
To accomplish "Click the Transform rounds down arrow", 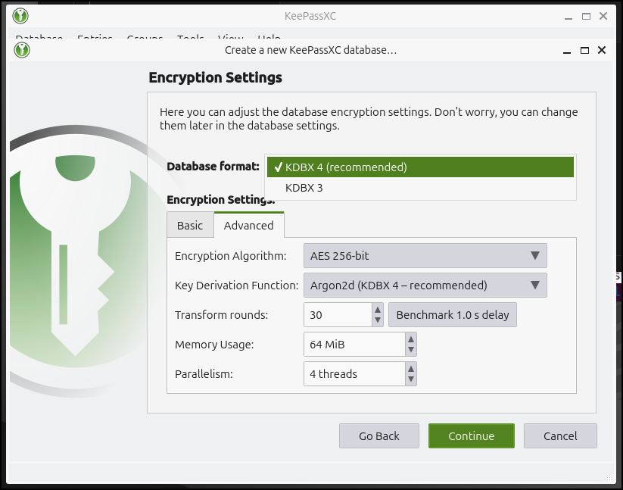I will pos(377,319).
